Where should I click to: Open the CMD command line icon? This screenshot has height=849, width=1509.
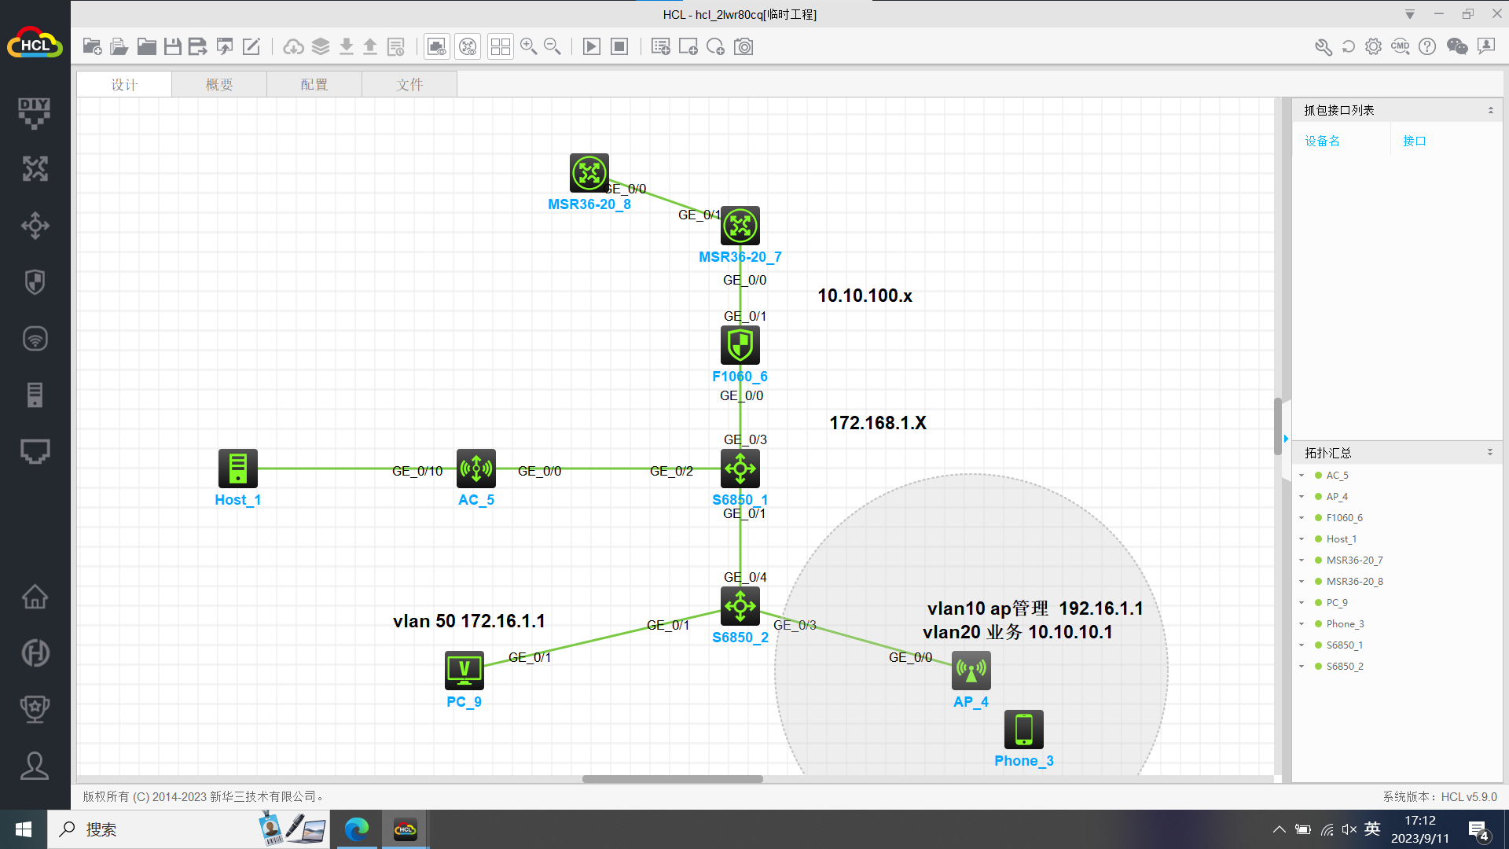pyautogui.click(x=1400, y=47)
